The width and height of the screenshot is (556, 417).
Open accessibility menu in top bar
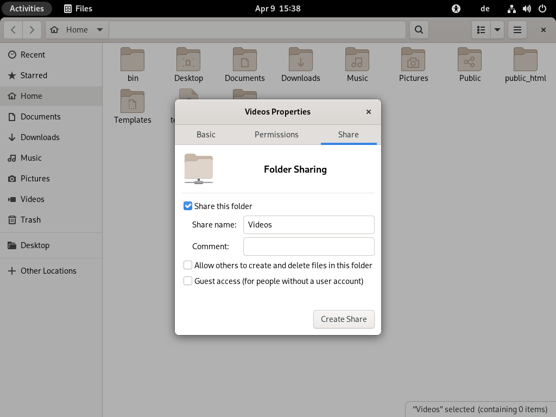click(x=456, y=9)
